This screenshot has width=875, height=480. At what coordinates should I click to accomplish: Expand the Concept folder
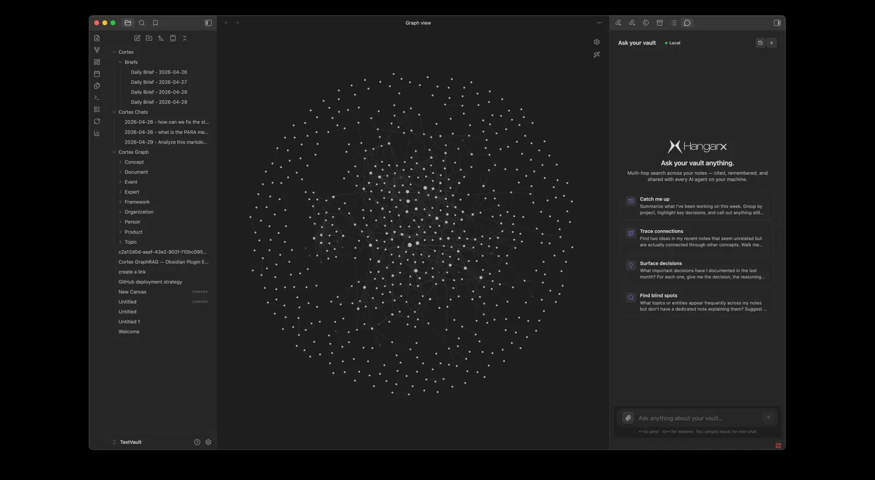tap(120, 162)
